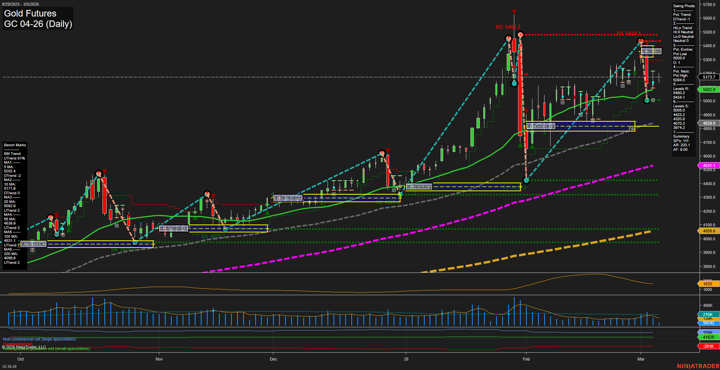Collapse the Bench Marks panel

(x=15, y=145)
